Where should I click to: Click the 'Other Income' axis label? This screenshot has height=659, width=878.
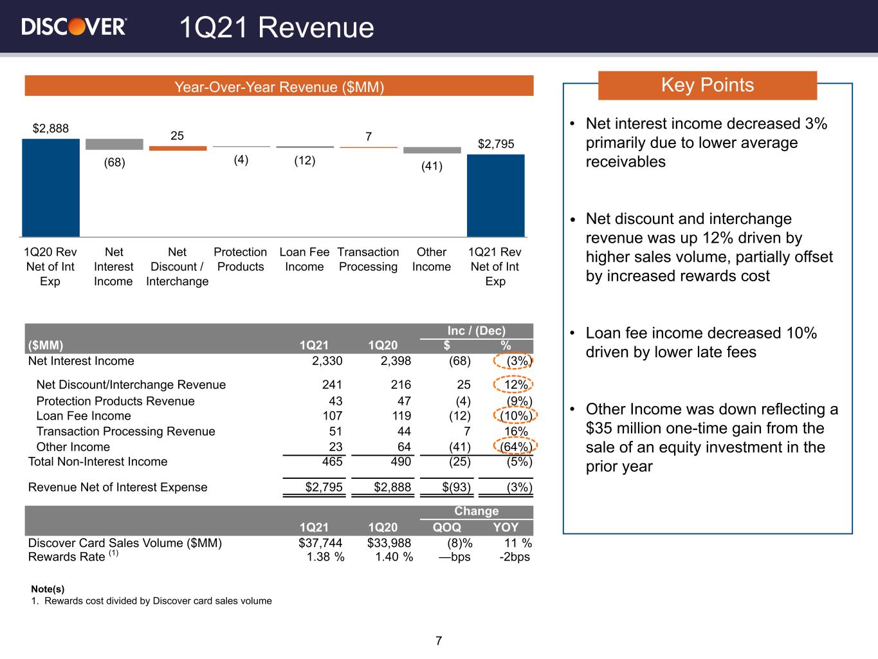click(x=432, y=259)
